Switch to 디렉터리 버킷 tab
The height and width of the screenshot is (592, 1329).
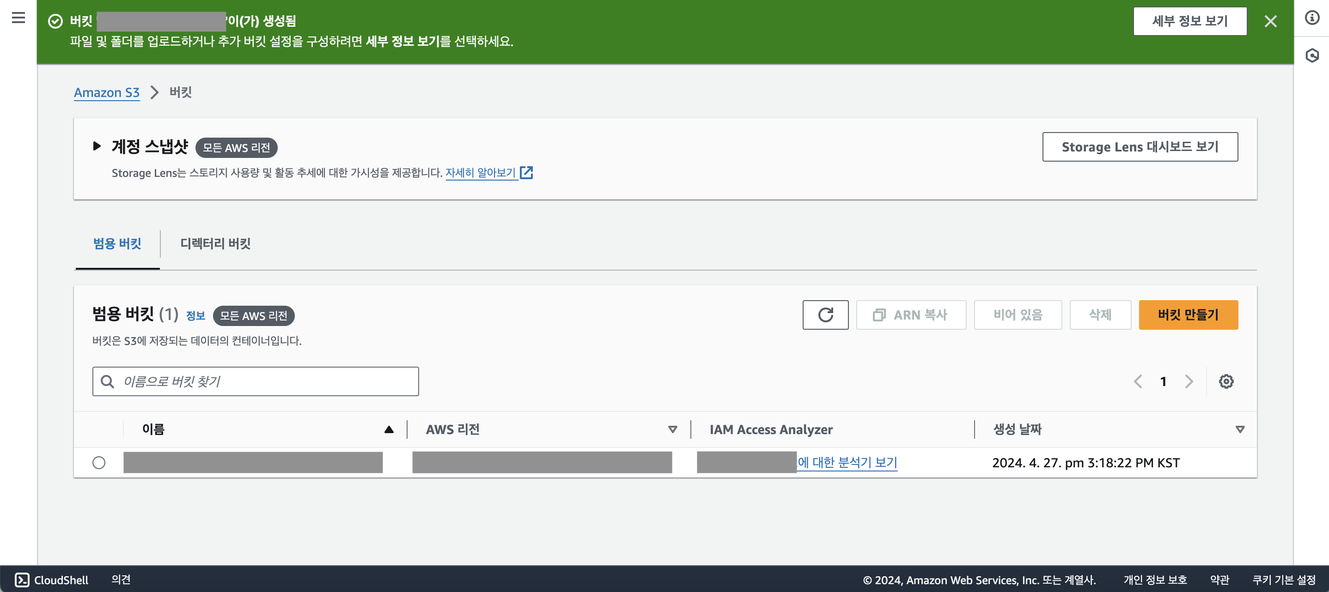[x=215, y=243]
